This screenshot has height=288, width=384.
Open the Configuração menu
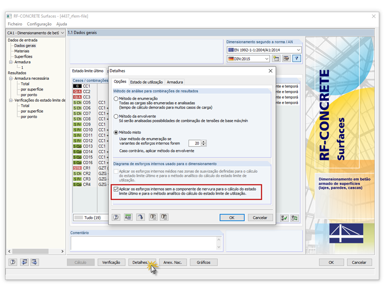coord(39,24)
